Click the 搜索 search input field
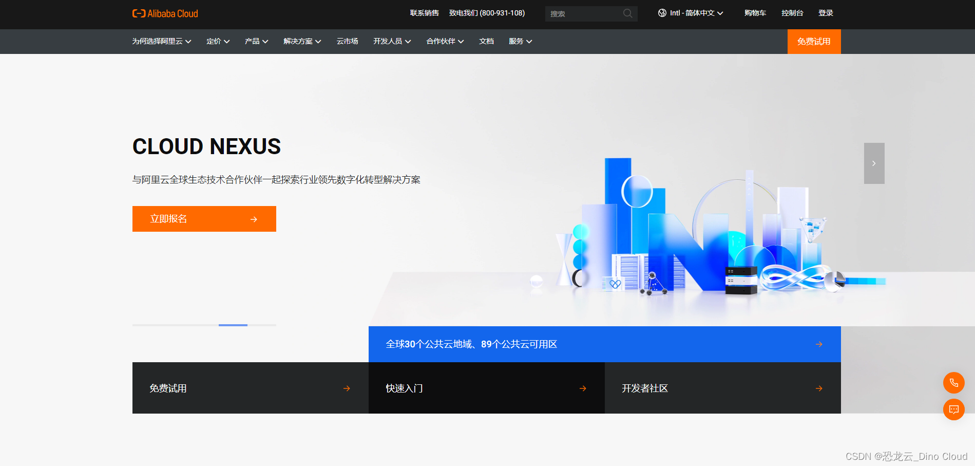The height and width of the screenshot is (466, 975). pos(591,14)
